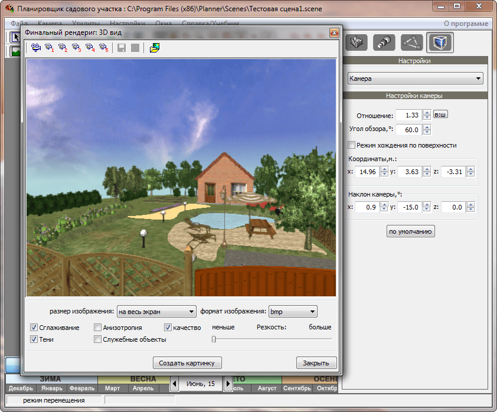Open the Камера settings dropdown
497x412 pixels.
414,79
